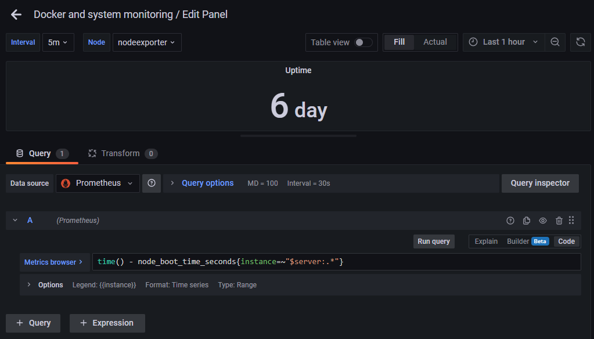Open the nodeexporter Node dropdown
The image size is (594, 339).
tap(147, 42)
